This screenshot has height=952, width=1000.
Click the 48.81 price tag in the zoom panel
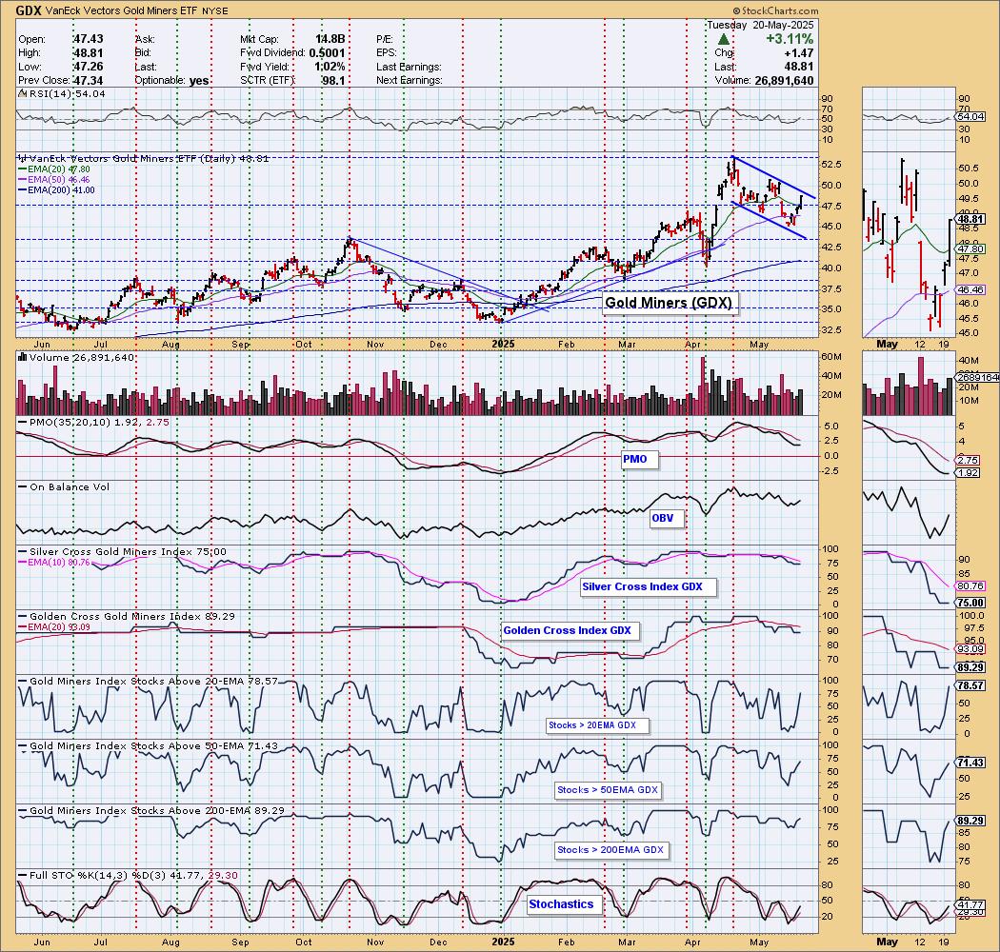pyautogui.click(x=971, y=219)
